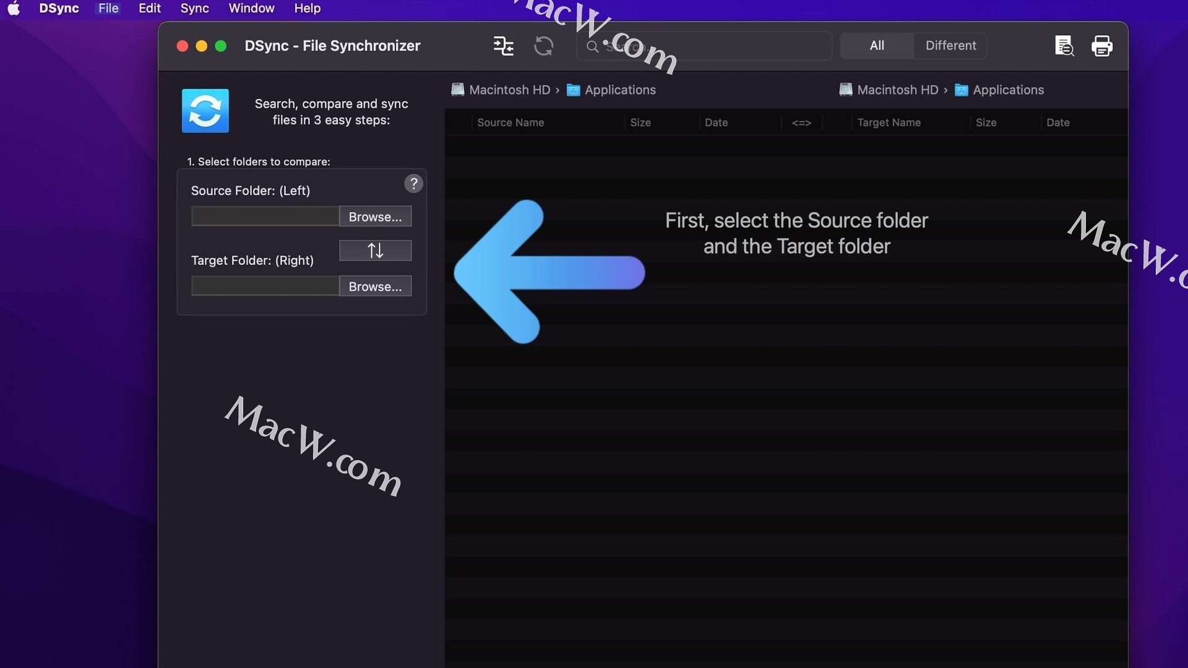
Task: Click the Search field in toolbar
Action: click(x=704, y=46)
